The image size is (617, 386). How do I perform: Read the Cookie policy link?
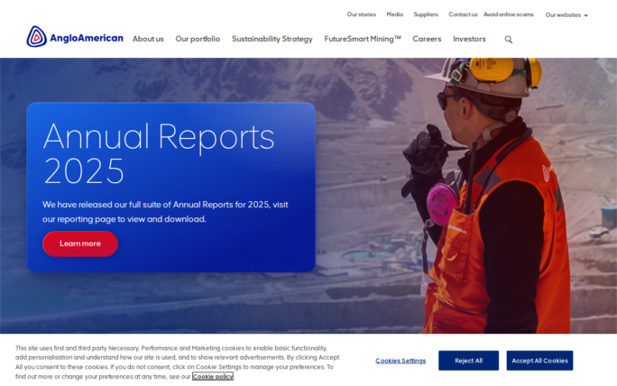pos(213,377)
